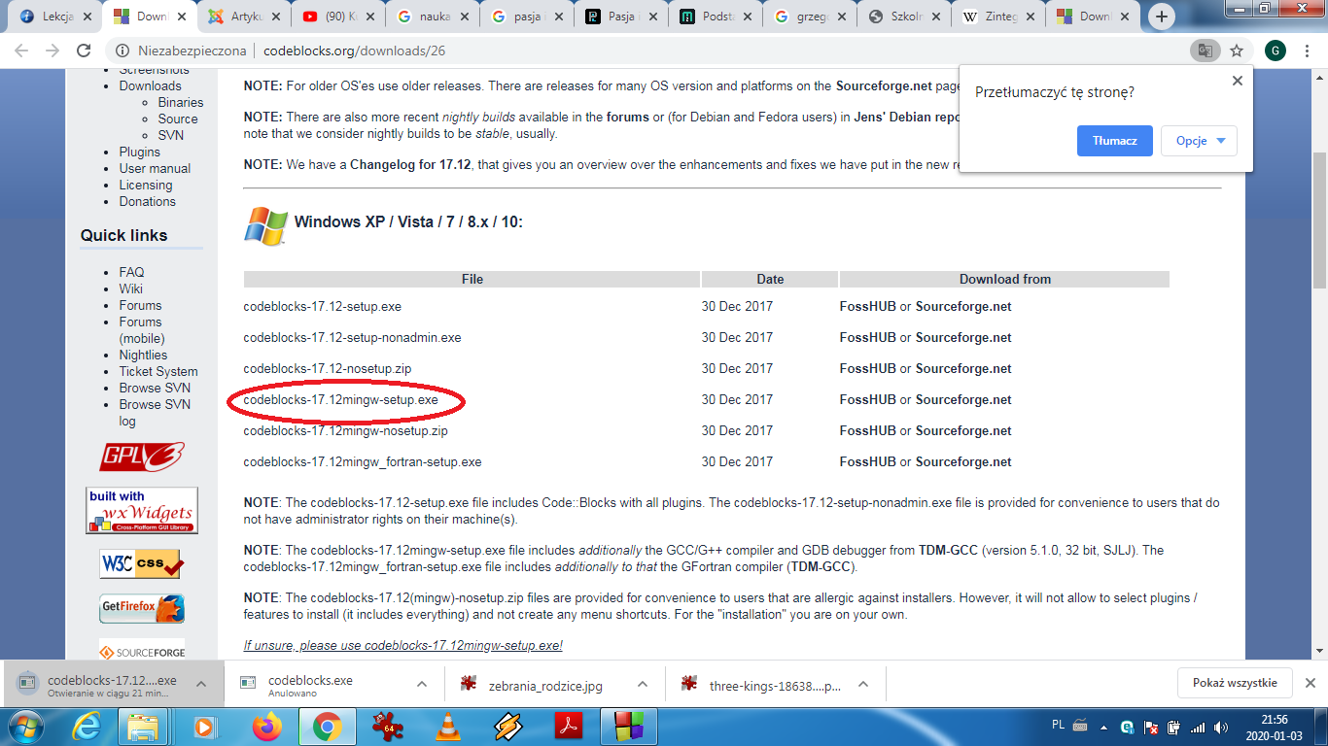The image size is (1328, 746).
Task: Open the Binaries link in sidebar
Action: 181,102
